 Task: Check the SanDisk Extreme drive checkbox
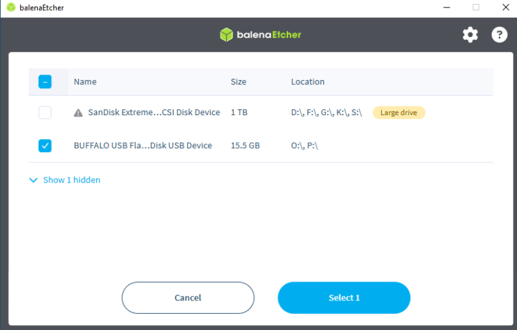45,112
